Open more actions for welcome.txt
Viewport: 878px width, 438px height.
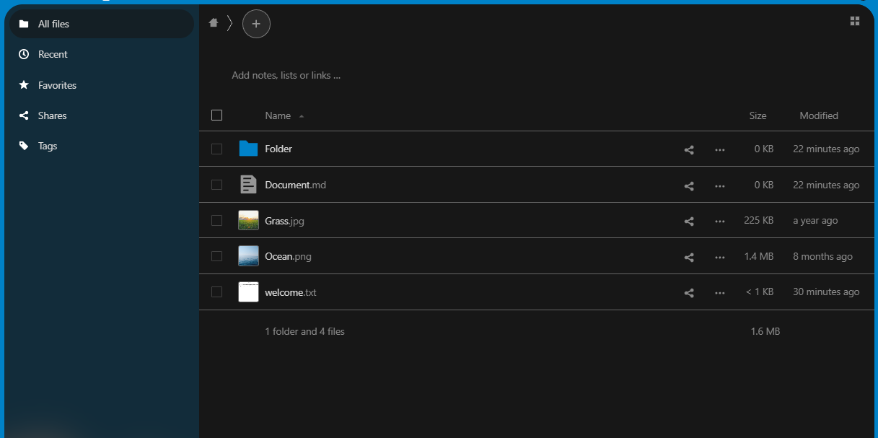point(719,292)
